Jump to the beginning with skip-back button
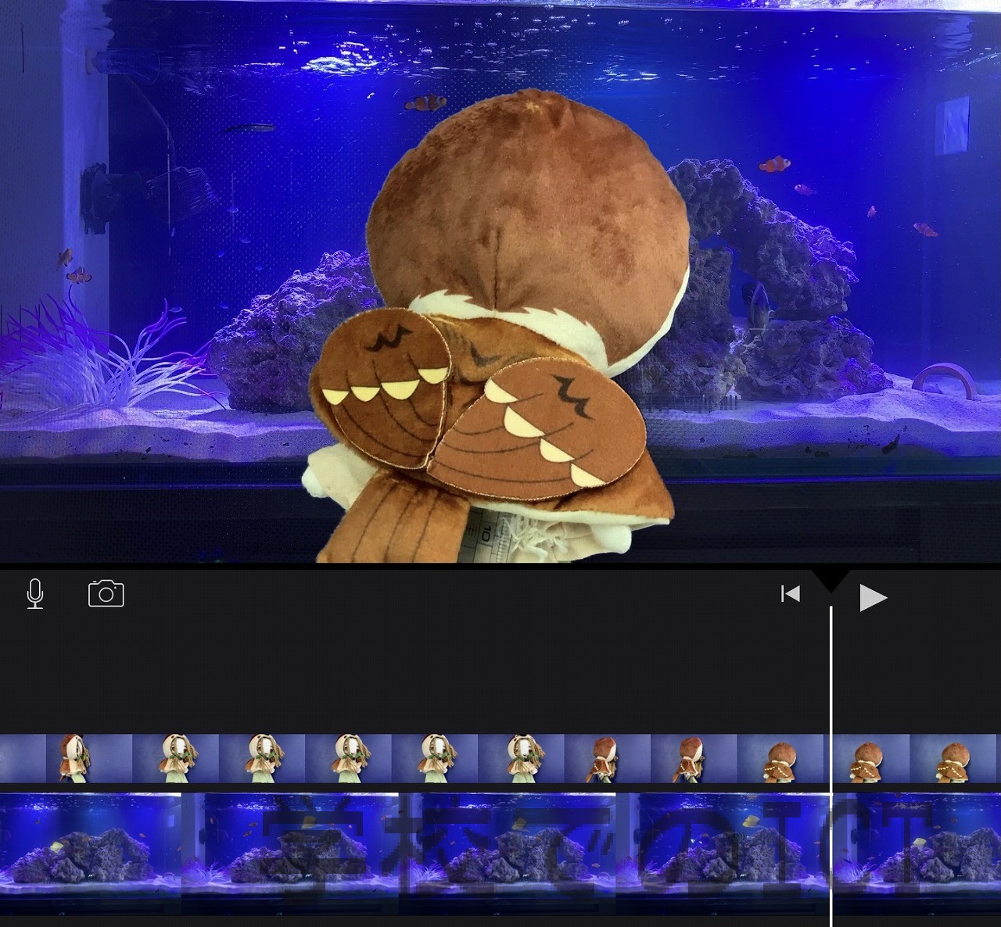Image resolution: width=1001 pixels, height=927 pixels. coord(791,594)
